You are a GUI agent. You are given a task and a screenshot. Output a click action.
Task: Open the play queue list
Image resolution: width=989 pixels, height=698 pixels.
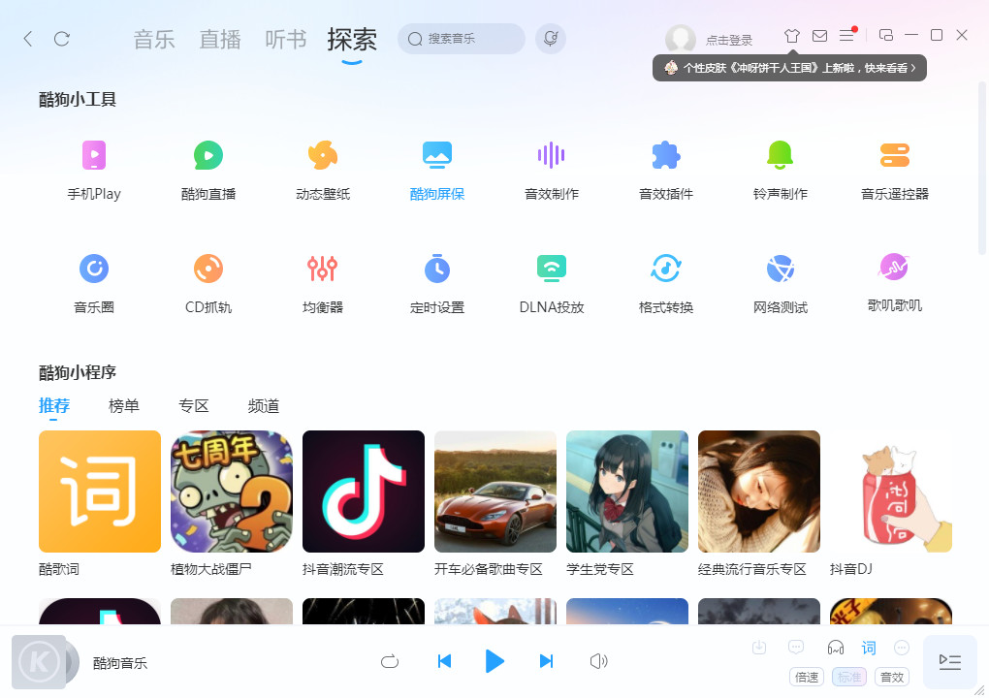point(950,661)
